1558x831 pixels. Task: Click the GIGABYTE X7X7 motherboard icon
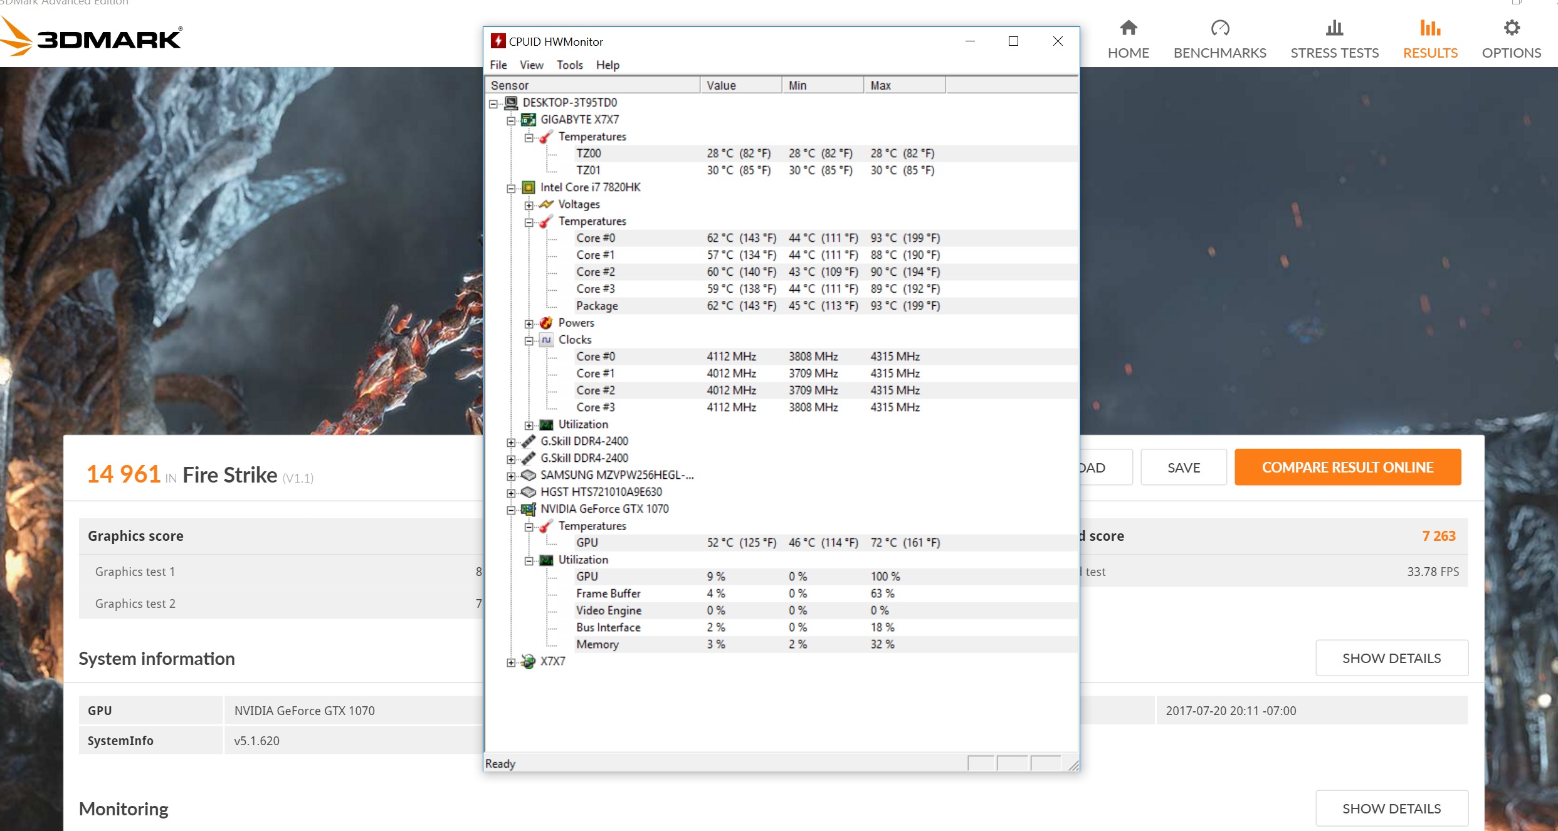(529, 119)
